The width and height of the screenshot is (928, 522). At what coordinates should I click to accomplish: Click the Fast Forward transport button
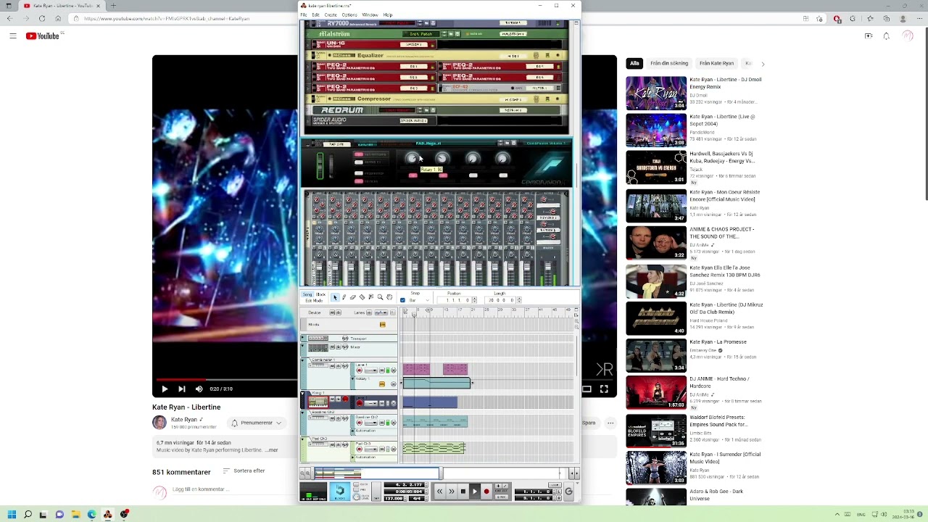coord(451,492)
